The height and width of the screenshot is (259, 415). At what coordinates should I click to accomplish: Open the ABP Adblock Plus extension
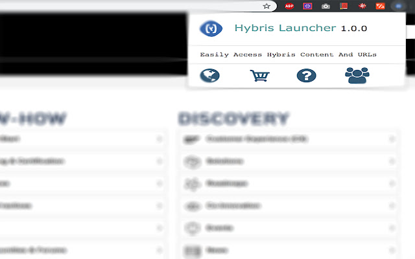289,6
